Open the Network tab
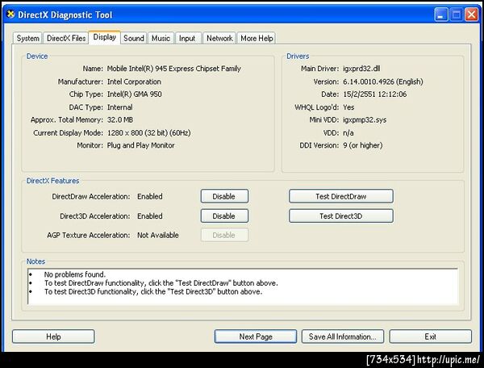Viewport: 484px width, 368px height. 219,38
